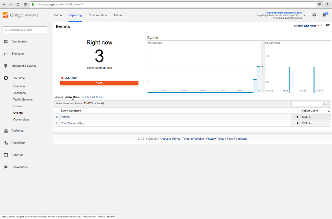The height and width of the screenshot is (219, 332).
Task: Click the table search magnifier button
Action: (x=324, y=104)
